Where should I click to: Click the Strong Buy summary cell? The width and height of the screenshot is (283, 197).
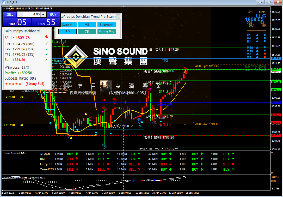(x=106, y=31)
